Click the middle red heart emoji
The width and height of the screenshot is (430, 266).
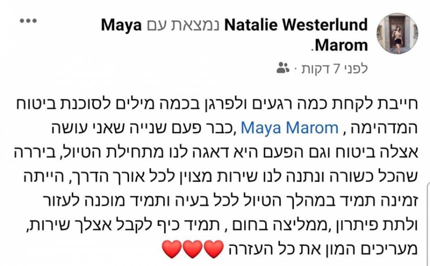pos(193,249)
